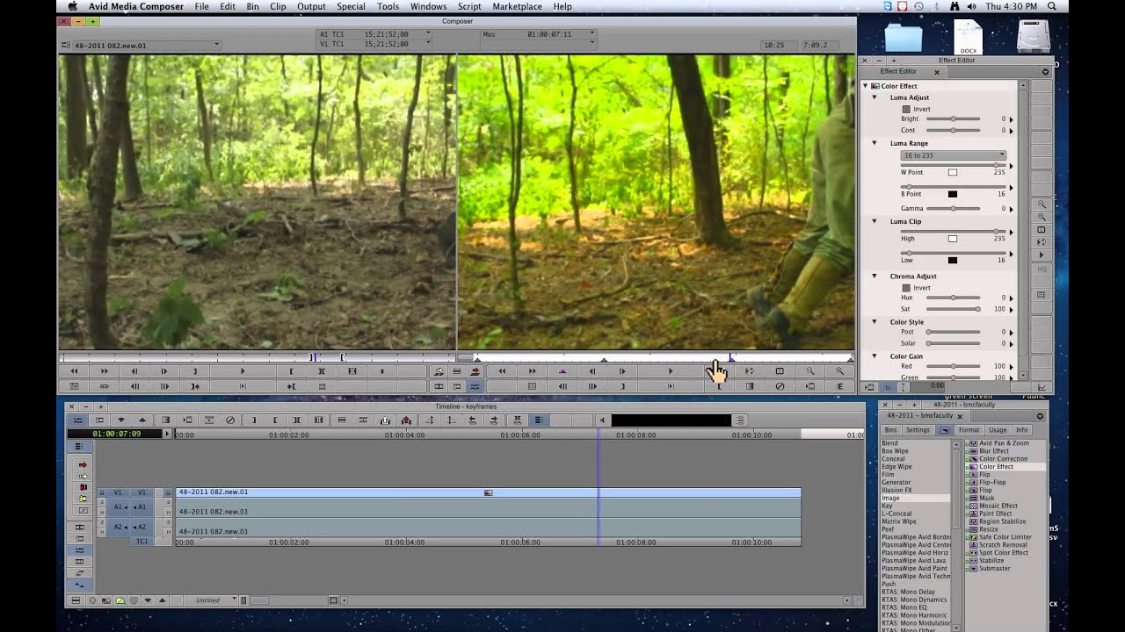Screen dimensions: 1125x632
Task: Click the Play button under the record monitor
Action: 670,371
